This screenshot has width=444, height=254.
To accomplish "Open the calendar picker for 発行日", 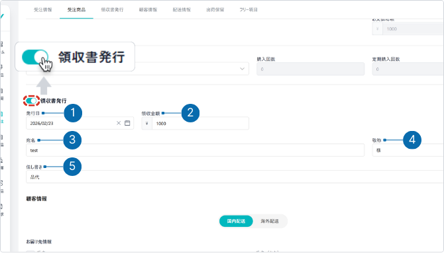I will point(127,123).
